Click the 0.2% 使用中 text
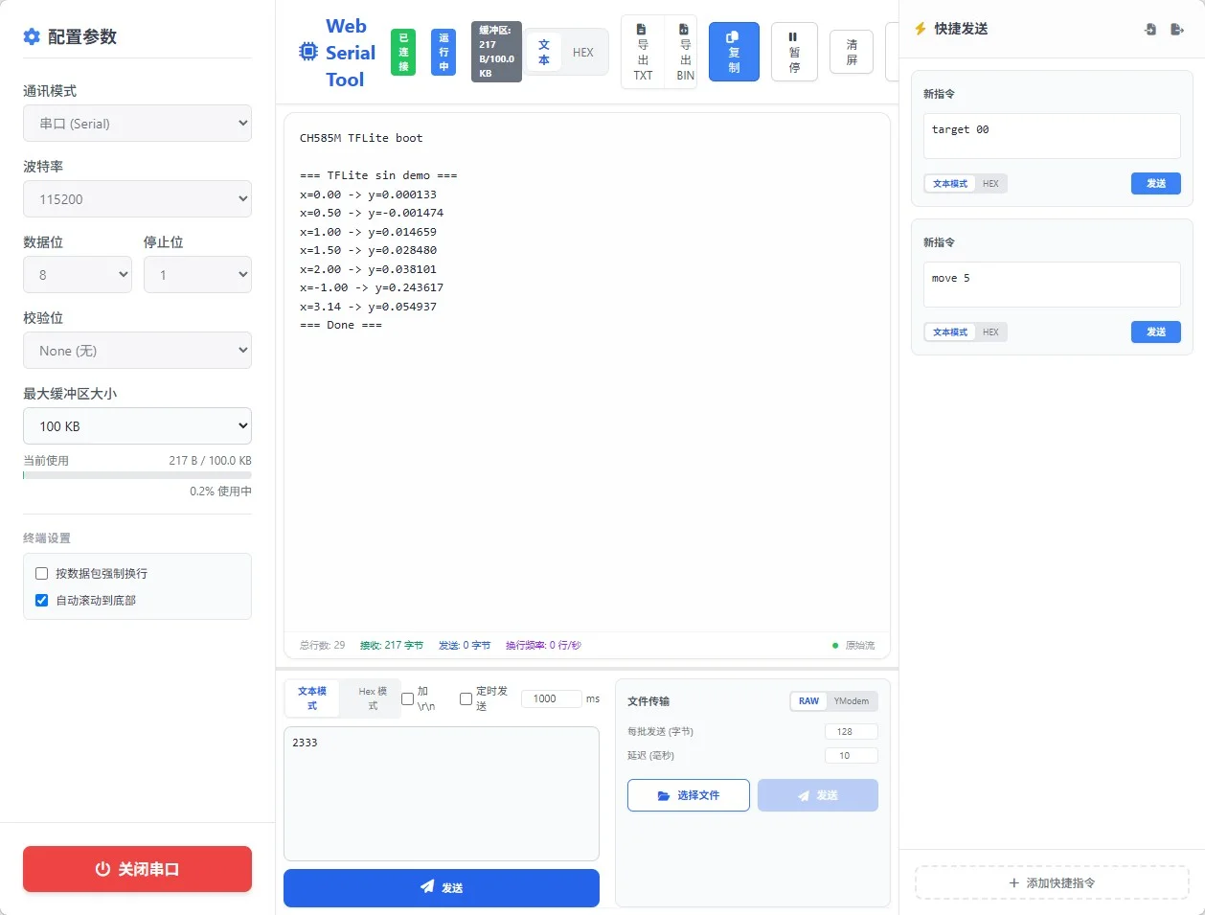1205x915 pixels. click(x=220, y=492)
